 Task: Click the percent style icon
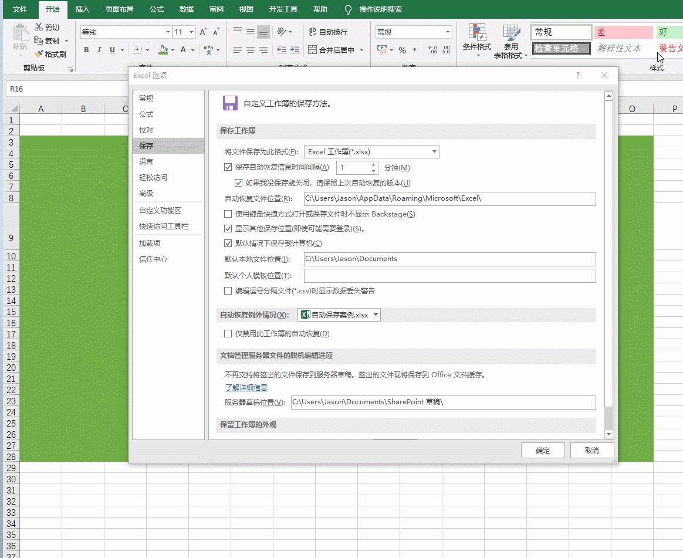pyautogui.click(x=402, y=50)
